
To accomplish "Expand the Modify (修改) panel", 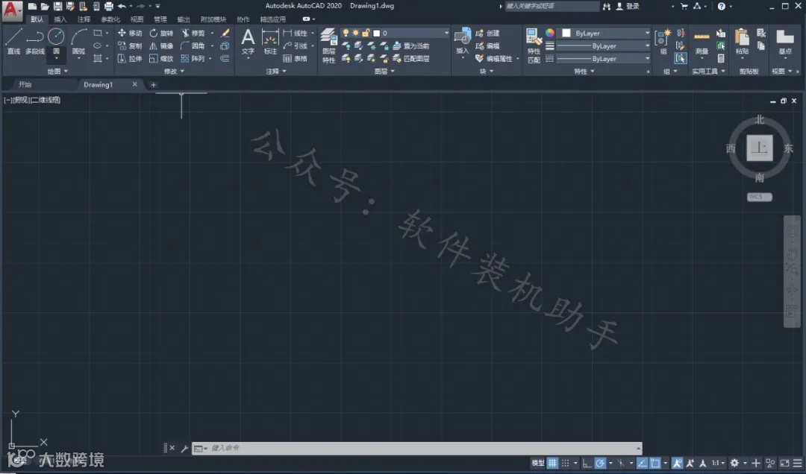I will point(174,72).
